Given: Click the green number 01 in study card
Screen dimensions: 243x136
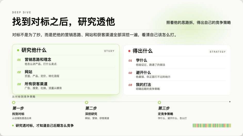Looking at the screenshot, I should click(19, 60).
